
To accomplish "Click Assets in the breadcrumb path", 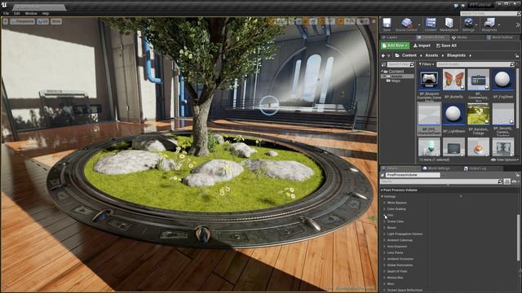I will point(431,55).
